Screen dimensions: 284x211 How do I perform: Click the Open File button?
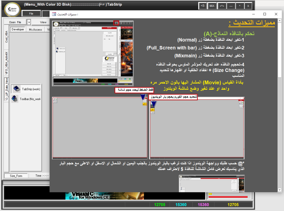click(15, 22)
